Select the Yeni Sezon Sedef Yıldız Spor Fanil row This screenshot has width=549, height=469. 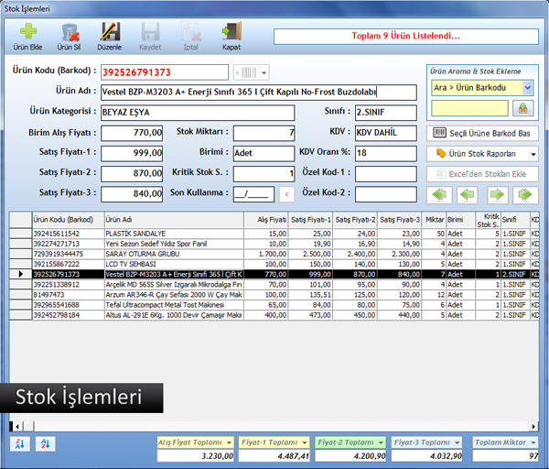pos(274,244)
